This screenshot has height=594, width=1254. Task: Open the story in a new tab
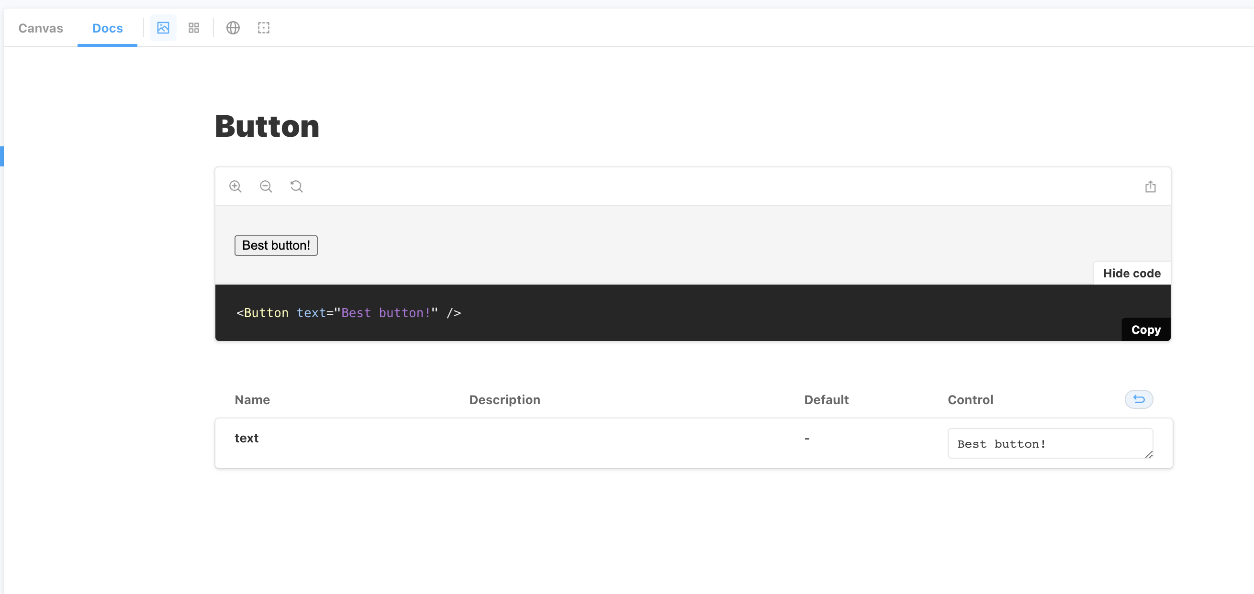1150,186
